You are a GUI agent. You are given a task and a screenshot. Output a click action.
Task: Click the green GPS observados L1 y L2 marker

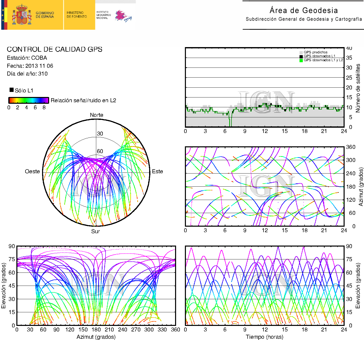pyautogui.click(x=301, y=60)
